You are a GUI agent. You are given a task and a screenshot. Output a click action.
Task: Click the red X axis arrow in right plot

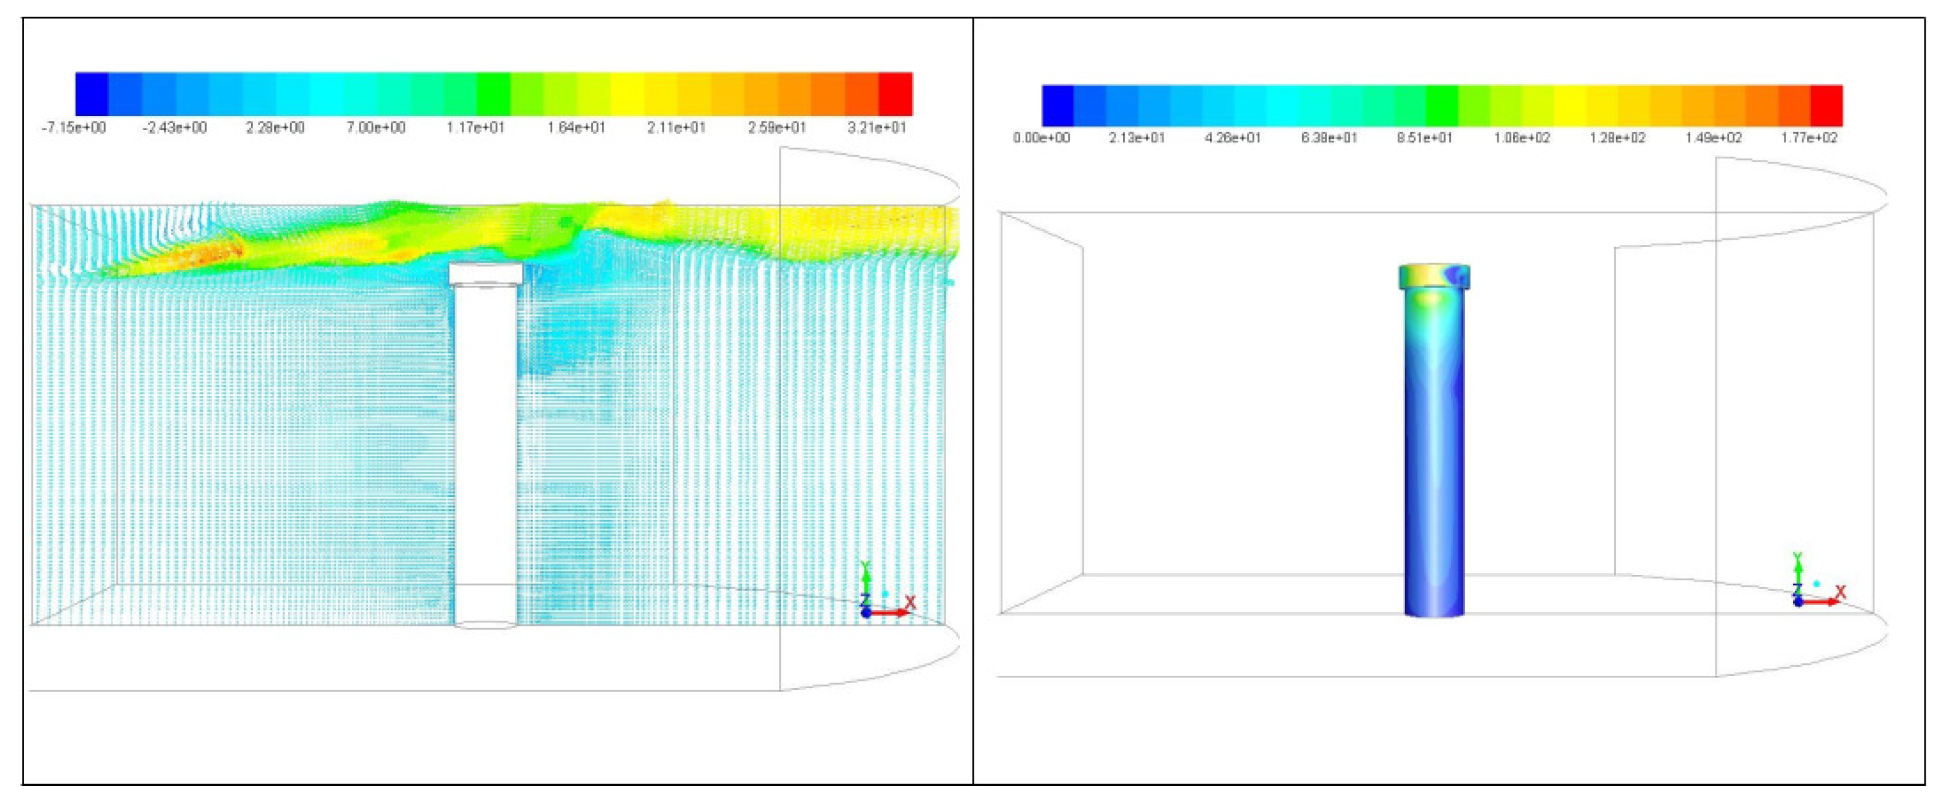1826,602
